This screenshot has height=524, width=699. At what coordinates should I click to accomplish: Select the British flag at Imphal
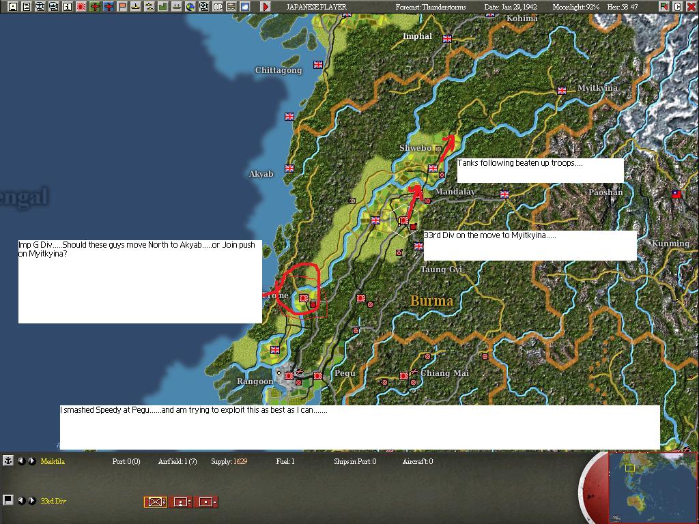tap(447, 39)
